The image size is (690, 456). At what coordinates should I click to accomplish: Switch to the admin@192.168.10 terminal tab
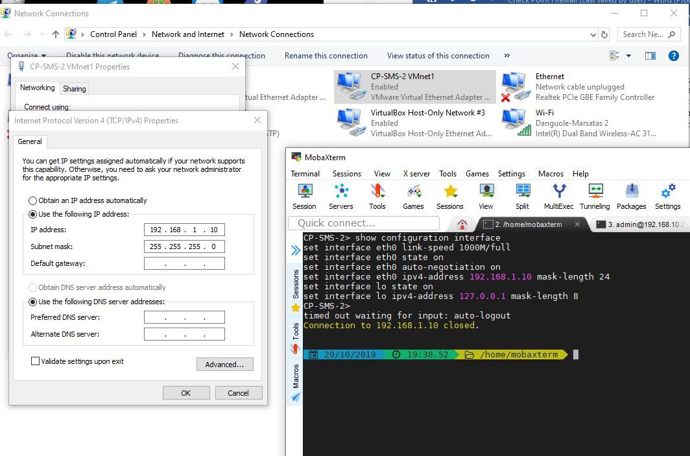pos(640,224)
